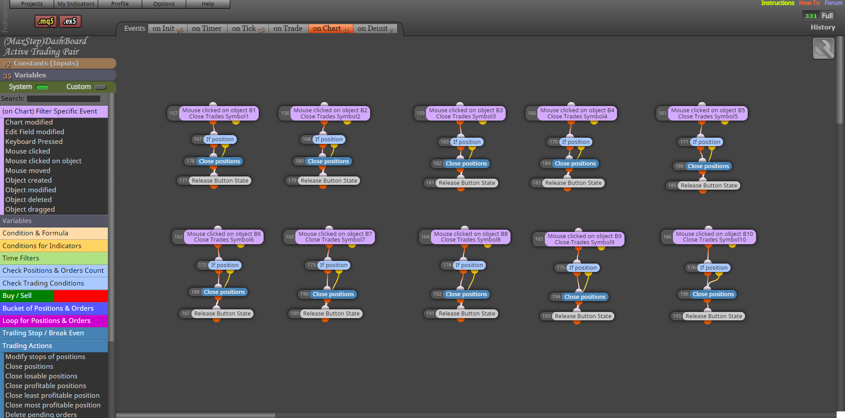Expand Trailing Stop / Break Even category
The image size is (845, 418).
pos(54,333)
